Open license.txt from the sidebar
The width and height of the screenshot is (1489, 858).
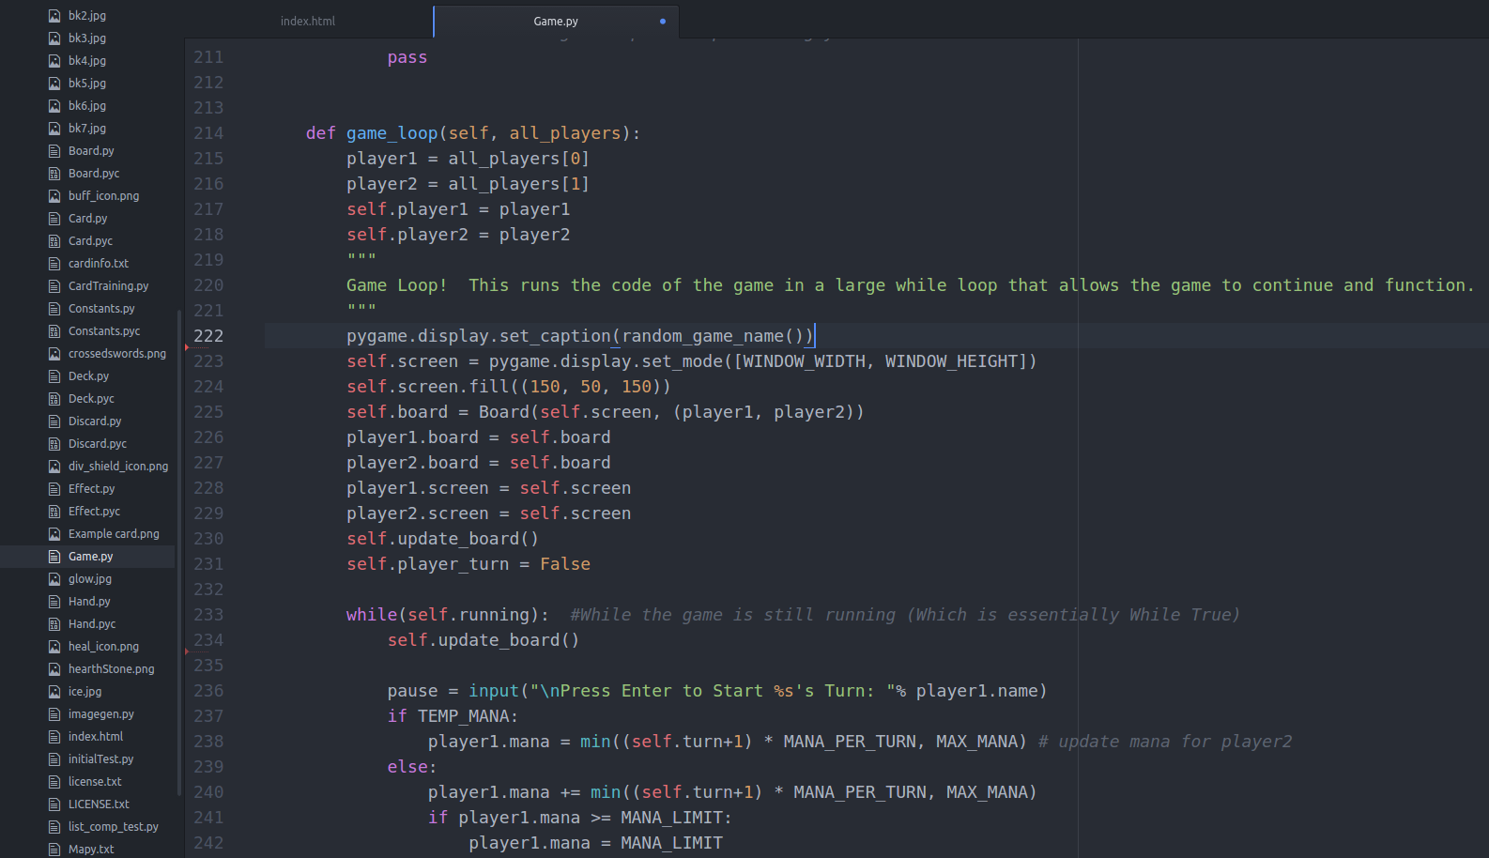point(95,782)
